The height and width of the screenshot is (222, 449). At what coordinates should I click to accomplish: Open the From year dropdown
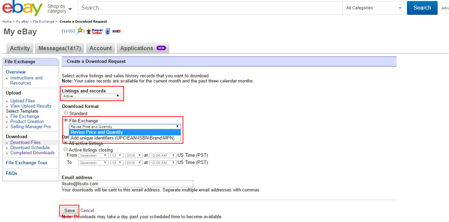tap(134, 155)
